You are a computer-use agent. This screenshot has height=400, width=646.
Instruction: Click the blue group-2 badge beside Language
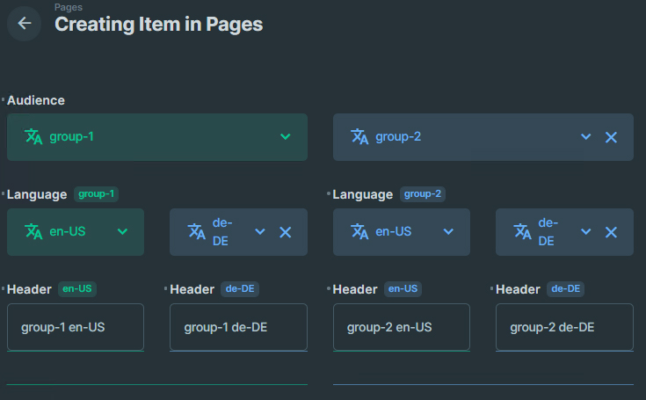click(422, 194)
